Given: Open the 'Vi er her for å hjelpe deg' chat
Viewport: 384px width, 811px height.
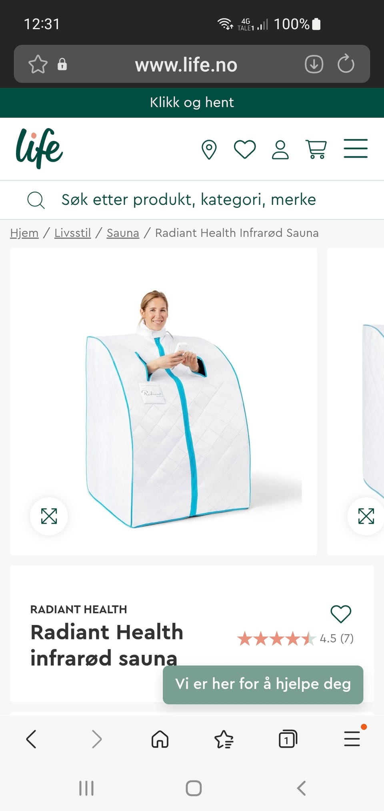Looking at the screenshot, I should click(x=263, y=685).
